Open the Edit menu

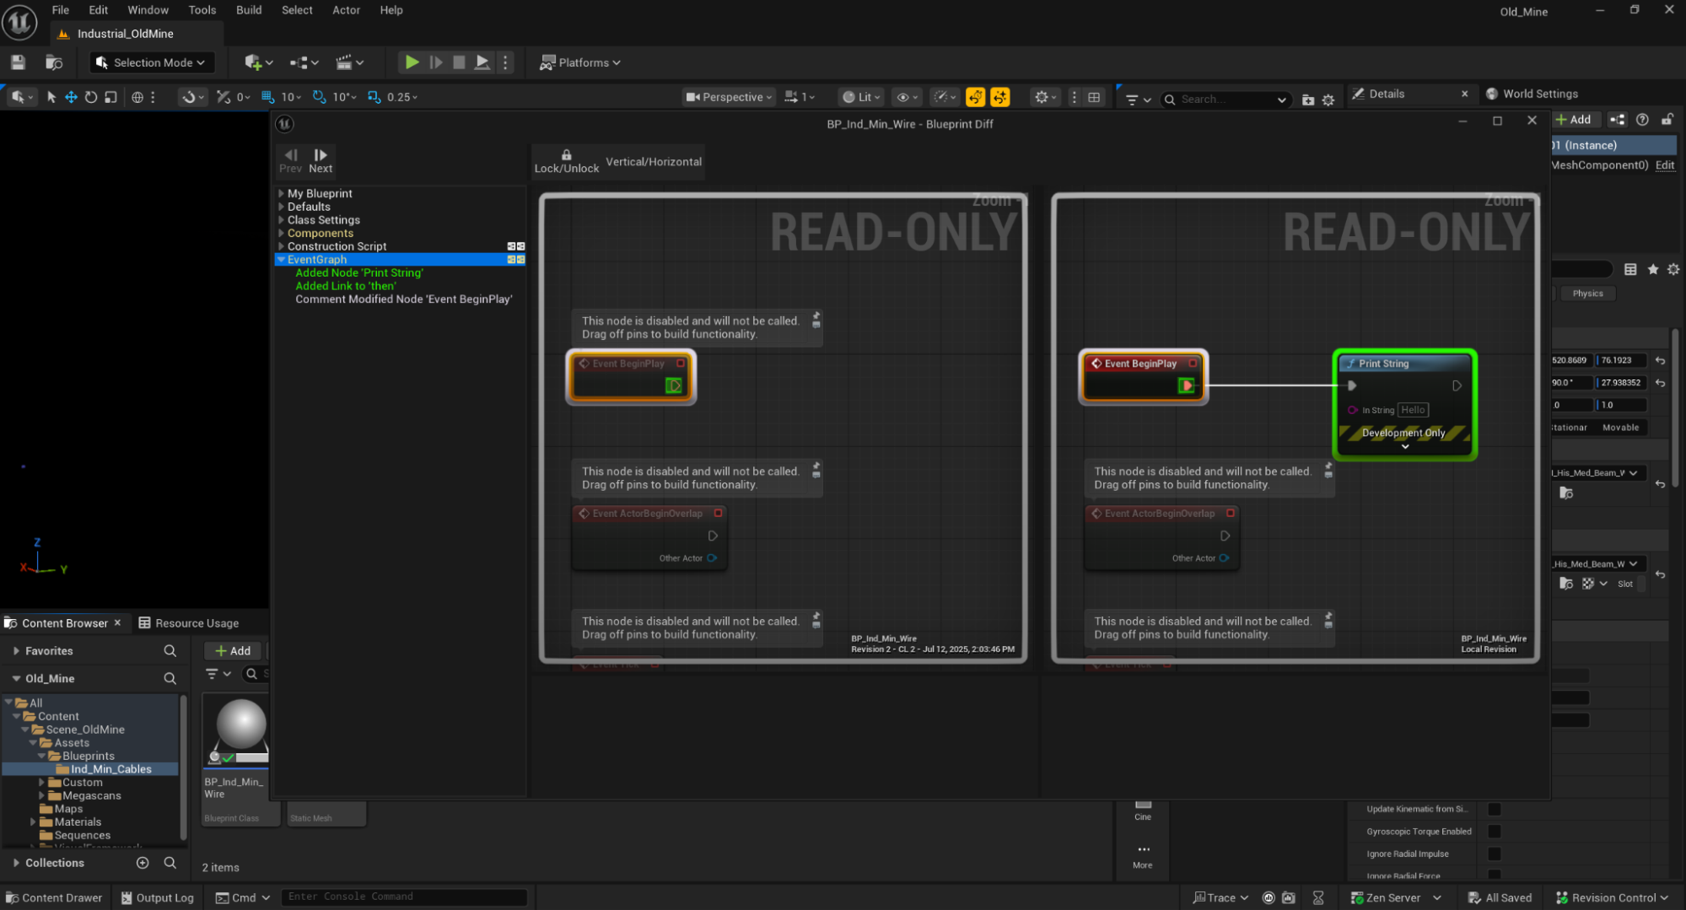(x=99, y=10)
